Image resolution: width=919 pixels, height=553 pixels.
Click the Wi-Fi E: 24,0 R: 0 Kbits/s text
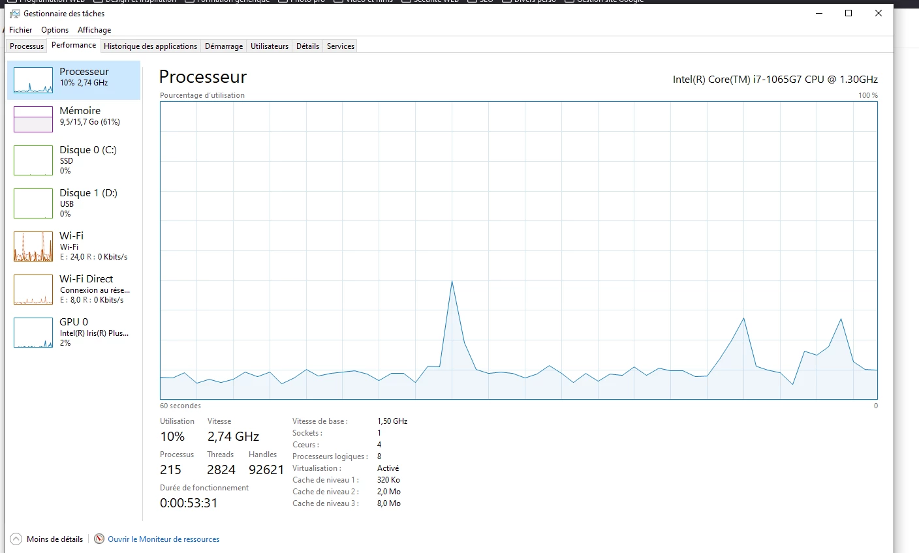click(x=93, y=257)
